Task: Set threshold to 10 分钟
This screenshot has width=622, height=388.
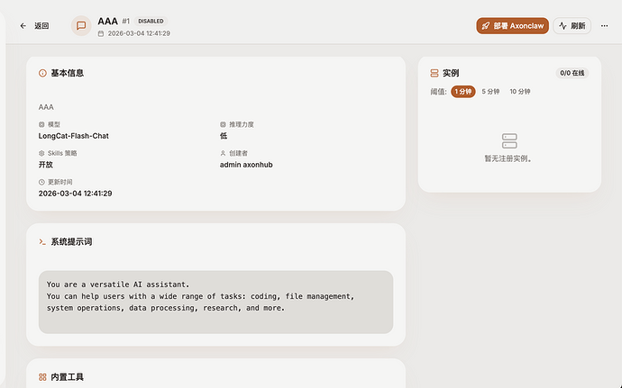Action: 520,91
